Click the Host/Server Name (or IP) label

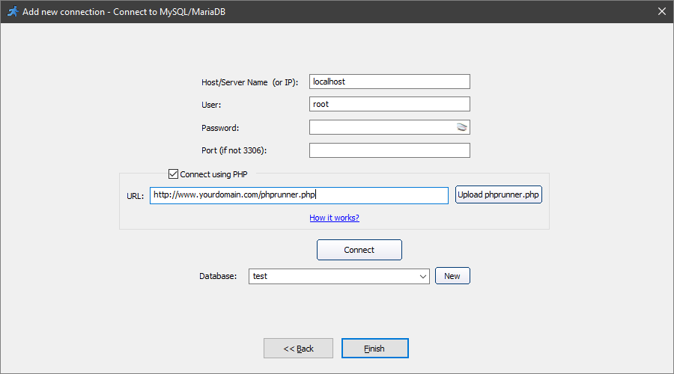[249, 82]
